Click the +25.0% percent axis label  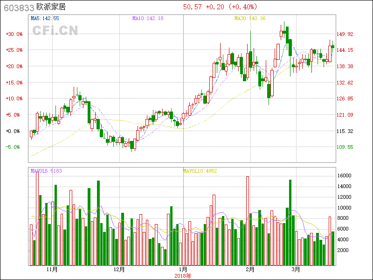(14, 50)
